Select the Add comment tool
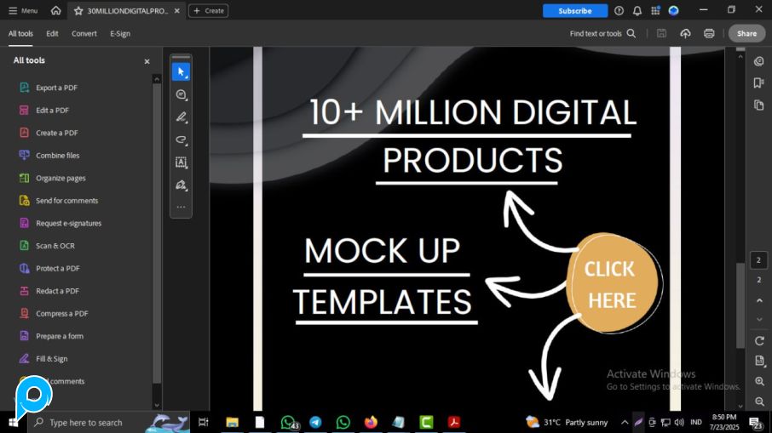Image resolution: width=772 pixels, height=433 pixels. pos(181,94)
